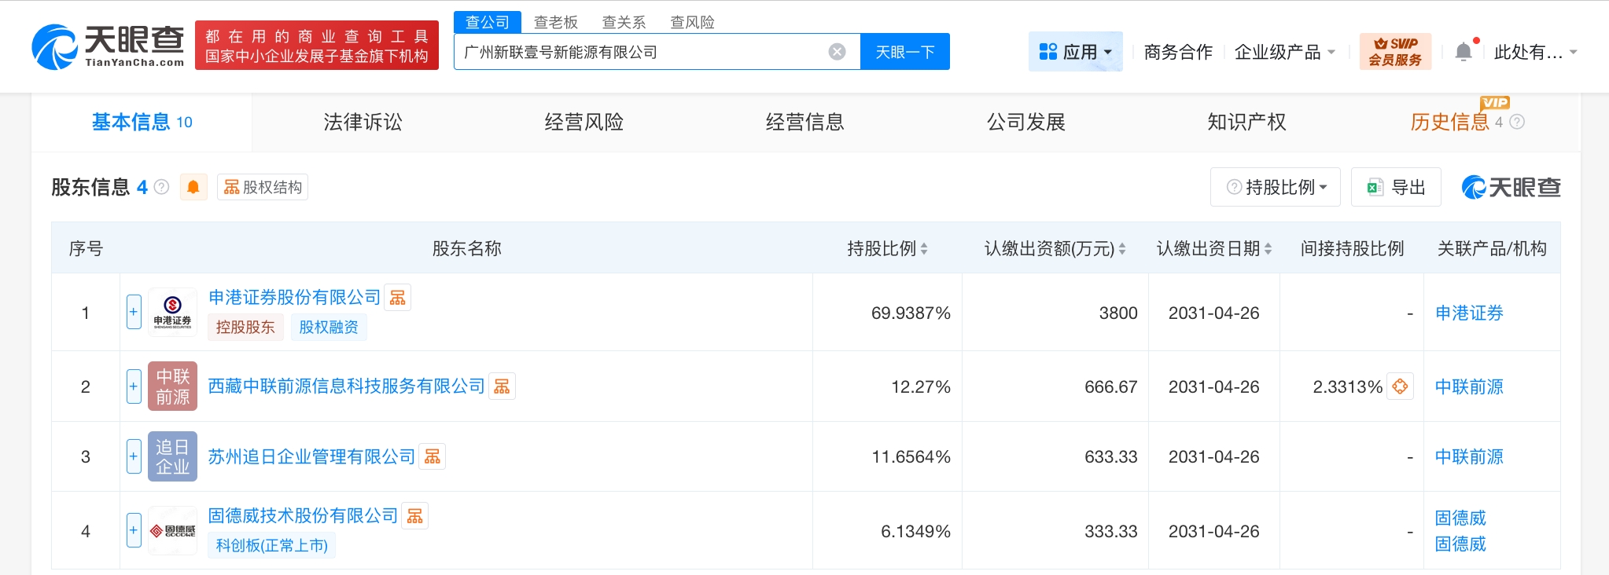The height and width of the screenshot is (575, 1609).
Task: Open the 经营风险 tab
Action: (584, 122)
